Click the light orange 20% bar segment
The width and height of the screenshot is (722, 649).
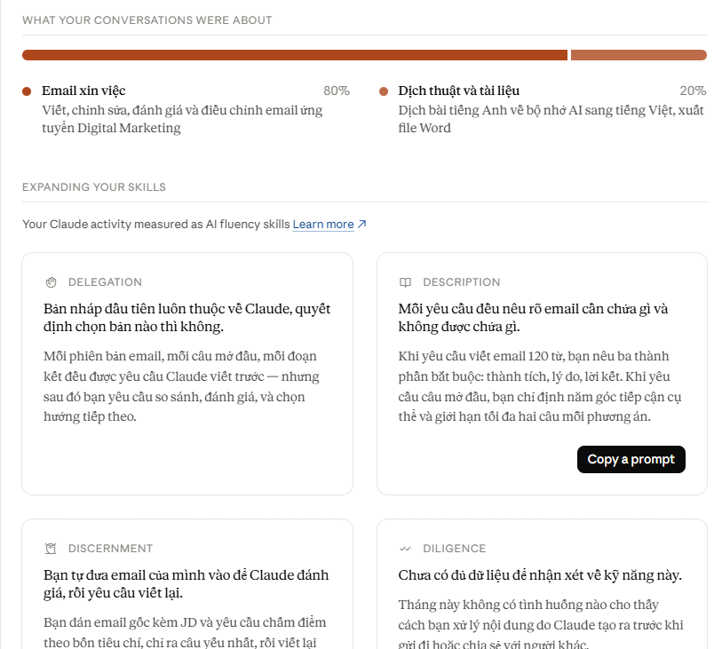coord(639,55)
